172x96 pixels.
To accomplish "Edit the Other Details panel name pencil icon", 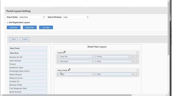I will pos(69,70).
